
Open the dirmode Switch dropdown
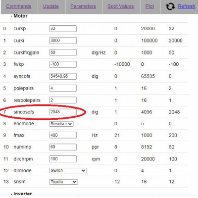[68, 170]
